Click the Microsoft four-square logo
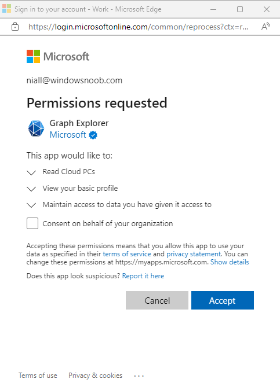This screenshot has height=383, width=280. [33, 57]
